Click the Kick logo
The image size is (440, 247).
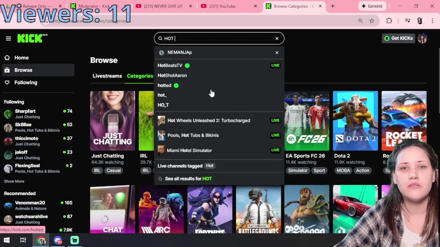pos(32,38)
